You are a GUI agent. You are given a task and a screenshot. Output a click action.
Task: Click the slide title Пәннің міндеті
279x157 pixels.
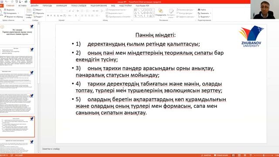156,35
